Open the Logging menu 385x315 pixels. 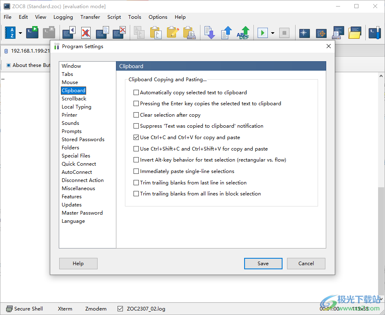tap(63, 17)
